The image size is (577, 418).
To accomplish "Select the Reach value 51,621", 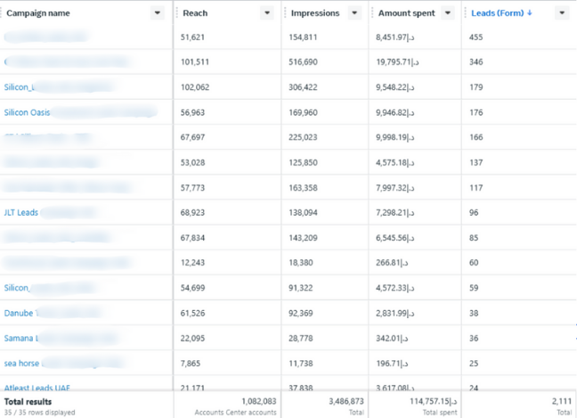I will [x=192, y=37].
